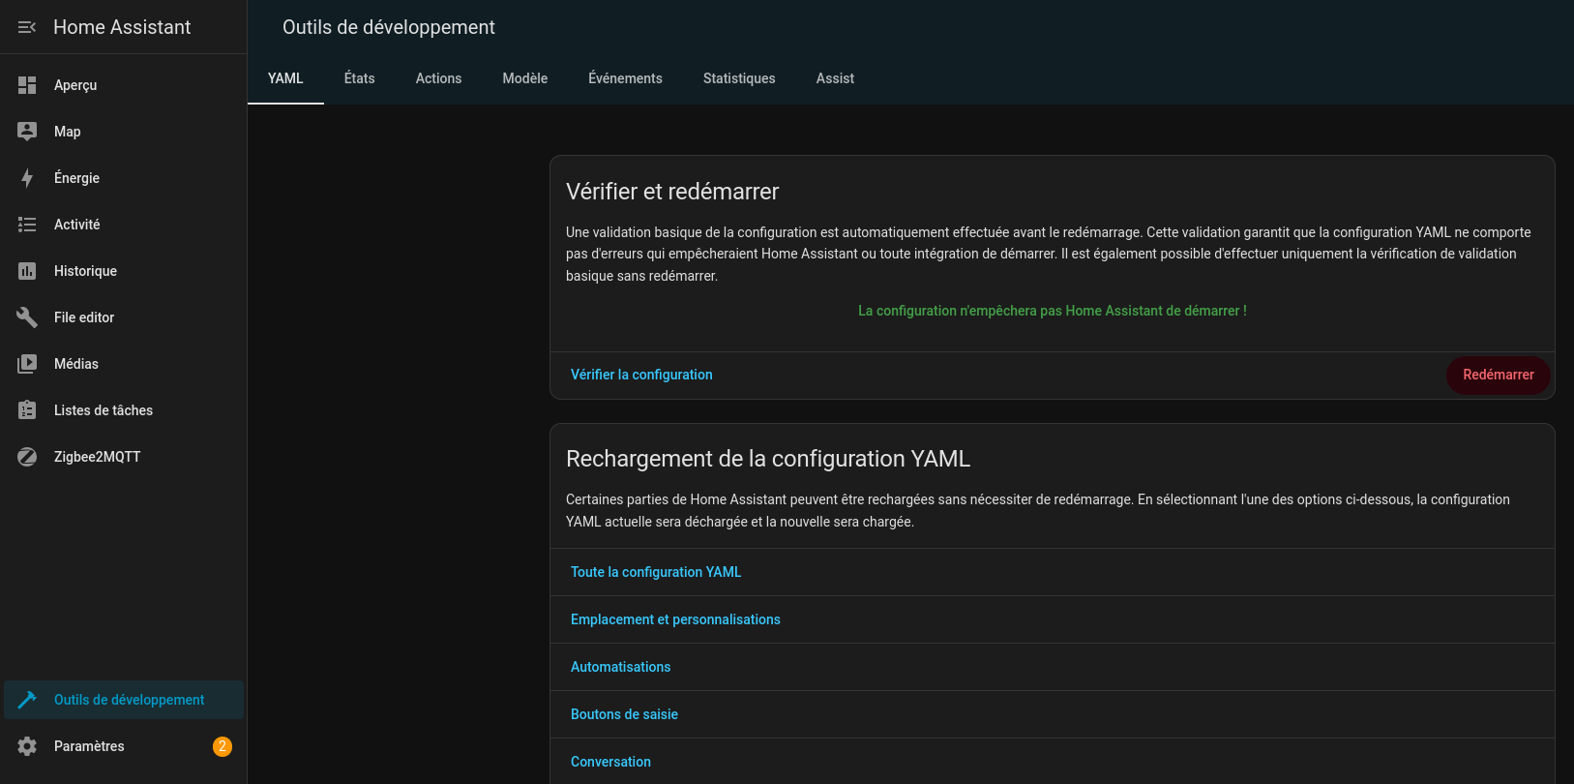Click the Outils de développement hammer icon

tap(27, 700)
